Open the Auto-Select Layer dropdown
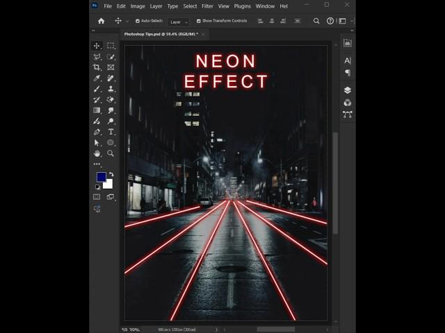This screenshot has width=445, height=333. (x=178, y=22)
